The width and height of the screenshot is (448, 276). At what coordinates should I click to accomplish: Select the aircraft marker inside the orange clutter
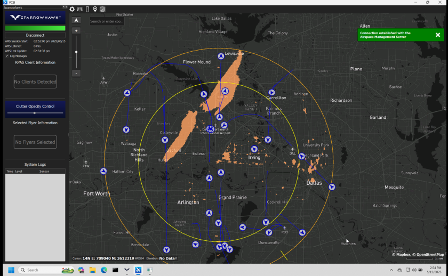click(x=225, y=91)
